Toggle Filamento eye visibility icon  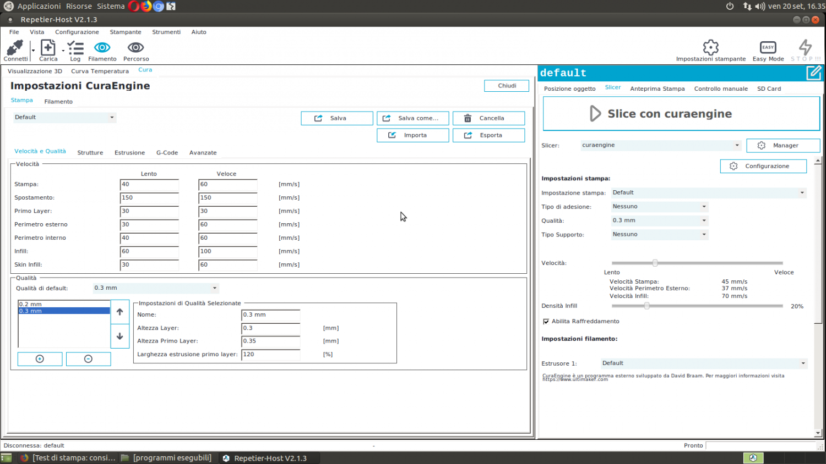click(102, 47)
